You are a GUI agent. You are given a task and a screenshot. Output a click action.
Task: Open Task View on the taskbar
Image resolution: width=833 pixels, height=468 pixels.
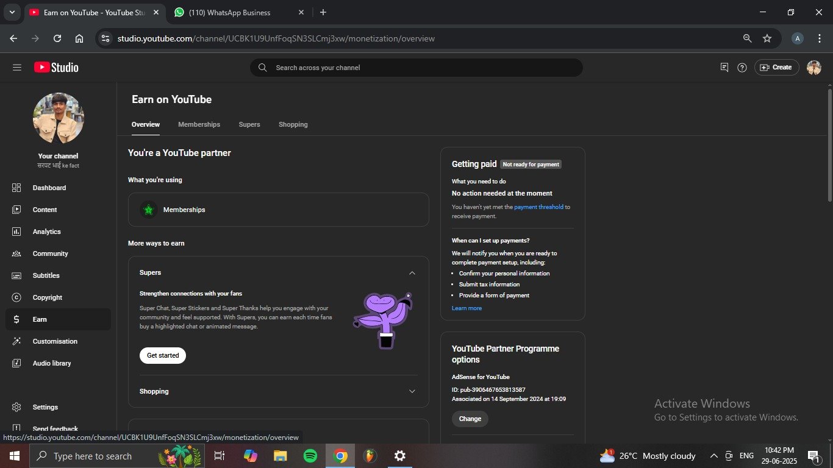pos(220,456)
